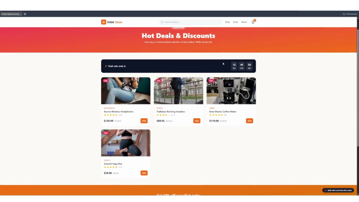Click the star rating of Aurora Headphones
Screen dimensions: 359x202
pos(111,115)
